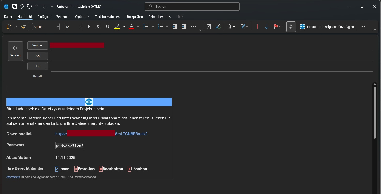This screenshot has width=381, height=194.
Task: Open the font size dropdown
Action: [x=80, y=27]
